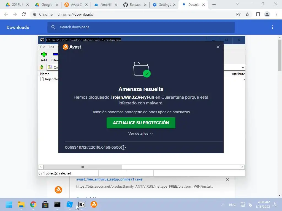The height and width of the screenshot is (211, 282).
Task: Click the search magnifier icon in Downloads
Action: tap(53, 27)
